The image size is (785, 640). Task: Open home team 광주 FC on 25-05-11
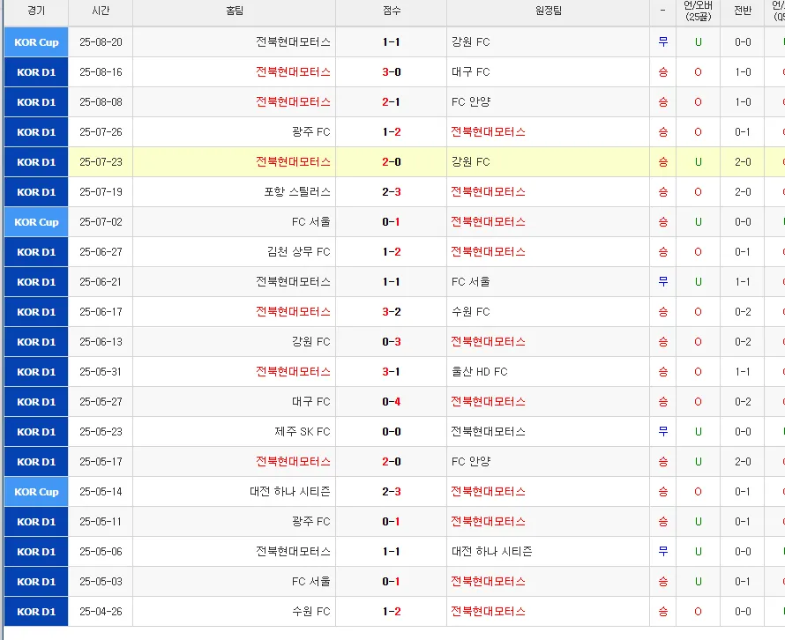[x=310, y=521]
